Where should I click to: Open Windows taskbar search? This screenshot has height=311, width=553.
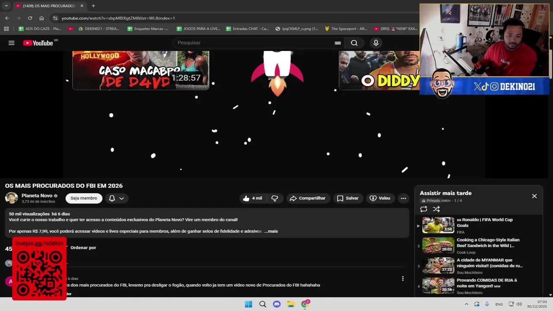pos(263,304)
